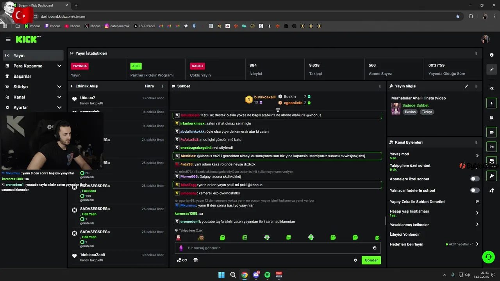Open Filtre in Etkinlik Akışı
Screen dimensions: 500x281
tap(149, 86)
